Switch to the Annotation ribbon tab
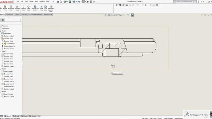This screenshot has width=212, height=119. tap(10, 15)
